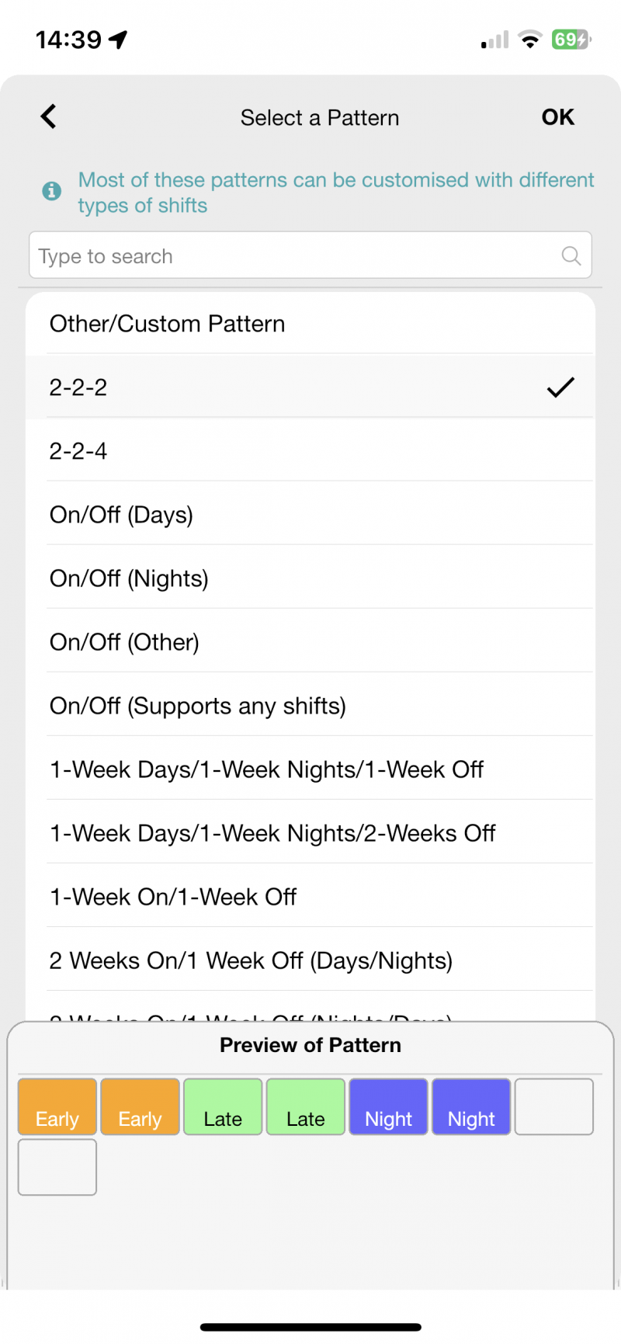Screen dimensions: 621x1344
Task: Select the On/Off (Nights) pattern
Action: tap(310, 578)
